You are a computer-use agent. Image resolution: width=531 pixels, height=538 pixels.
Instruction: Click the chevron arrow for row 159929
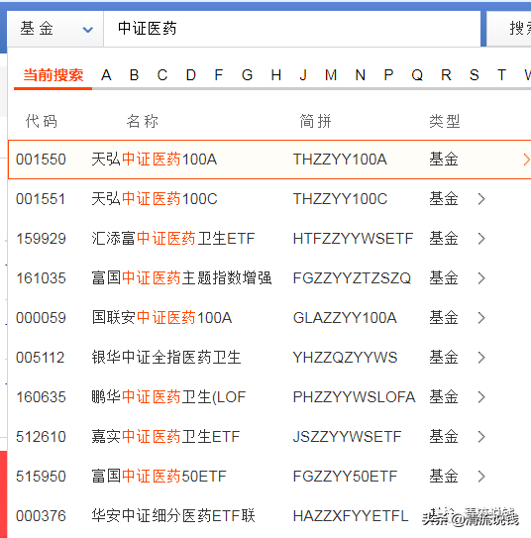[x=481, y=239]
